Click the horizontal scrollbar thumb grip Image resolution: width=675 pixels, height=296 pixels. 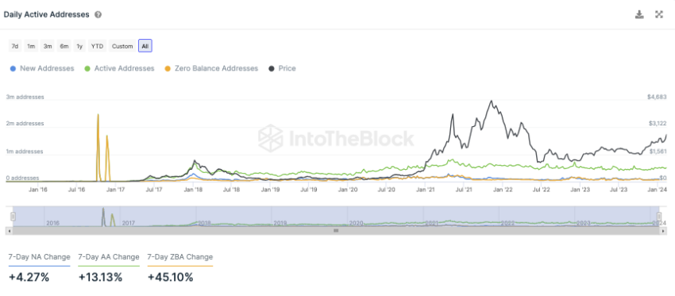336,231
